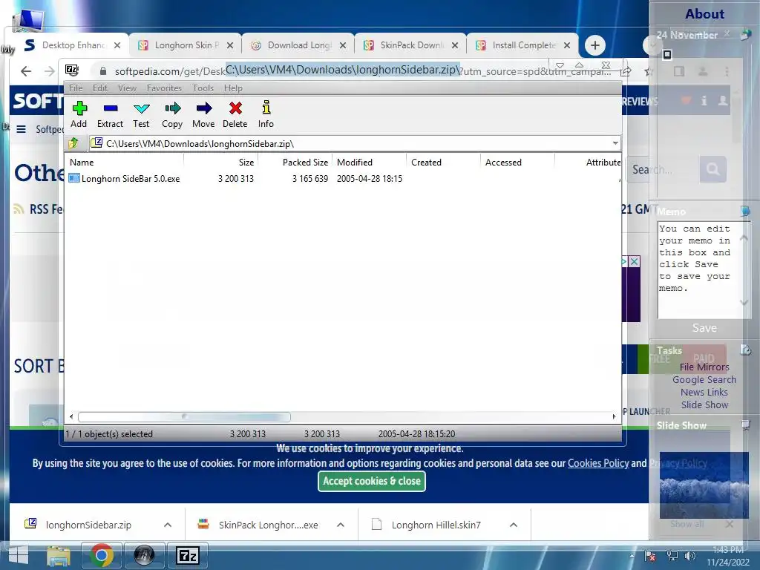Click the 7-Zip address path field
Image resolution: width=760 pixels, height=570 pixels.
(354, 143)
